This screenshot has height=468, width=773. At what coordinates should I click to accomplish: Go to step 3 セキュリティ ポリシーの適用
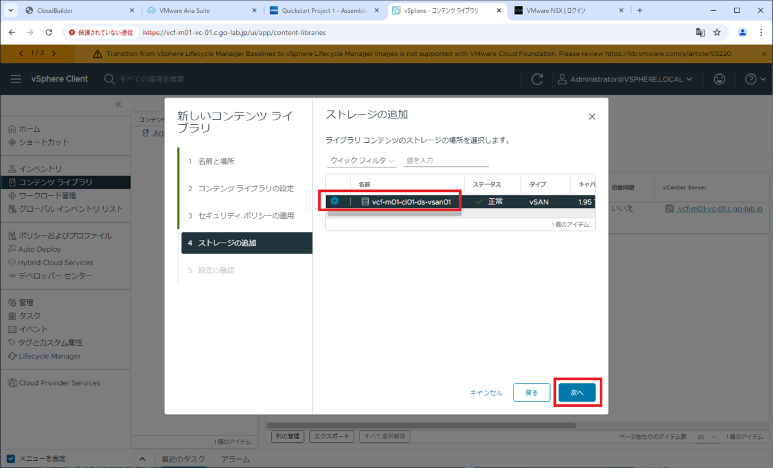[245, 216]
